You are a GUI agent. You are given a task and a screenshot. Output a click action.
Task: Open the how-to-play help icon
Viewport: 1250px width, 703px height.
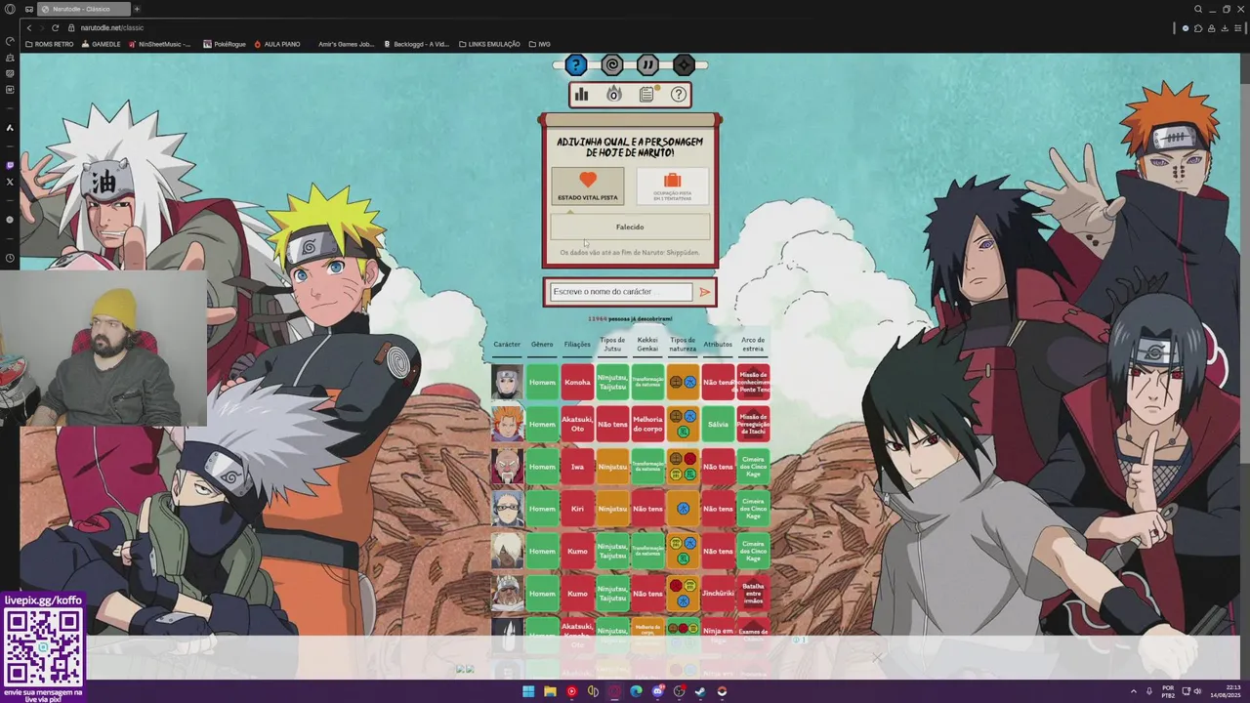pos(679,95)
